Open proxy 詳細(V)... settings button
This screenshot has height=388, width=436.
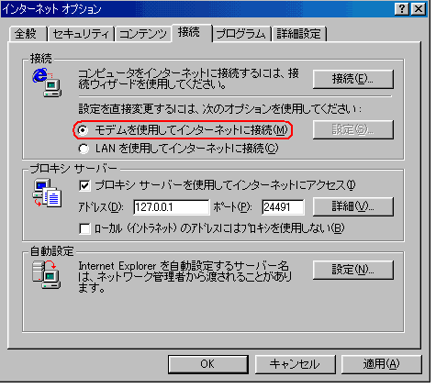[x=352, y=206]
